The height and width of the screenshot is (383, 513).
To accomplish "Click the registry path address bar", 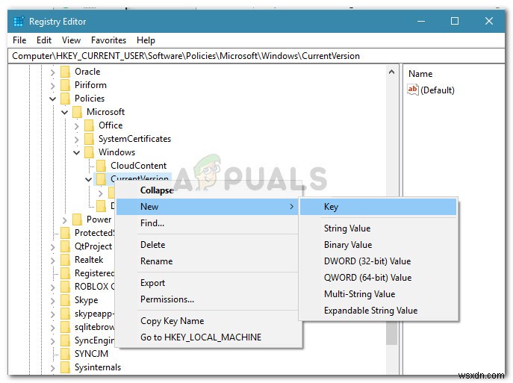I will click(257, 56).
